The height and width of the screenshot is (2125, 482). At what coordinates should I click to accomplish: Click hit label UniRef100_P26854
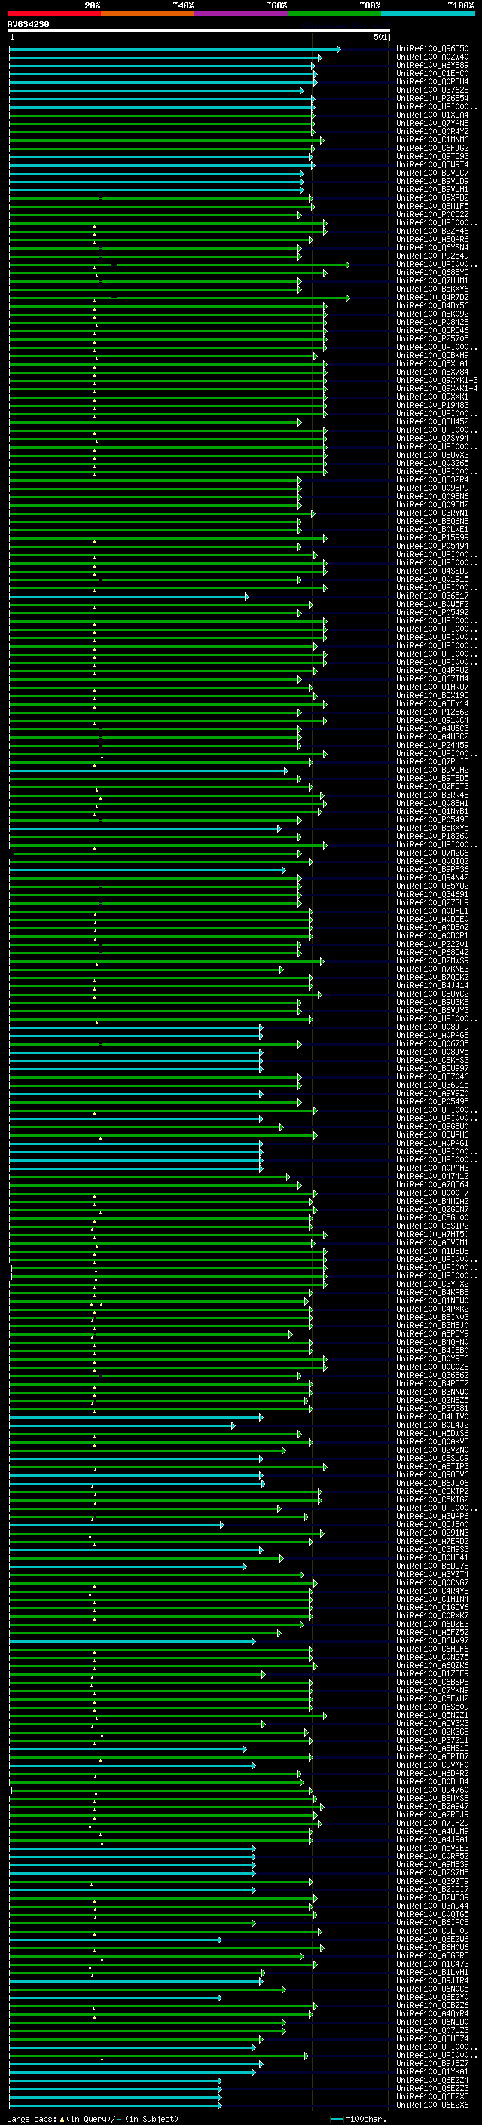pyautogui.click(x=432, y=99)
